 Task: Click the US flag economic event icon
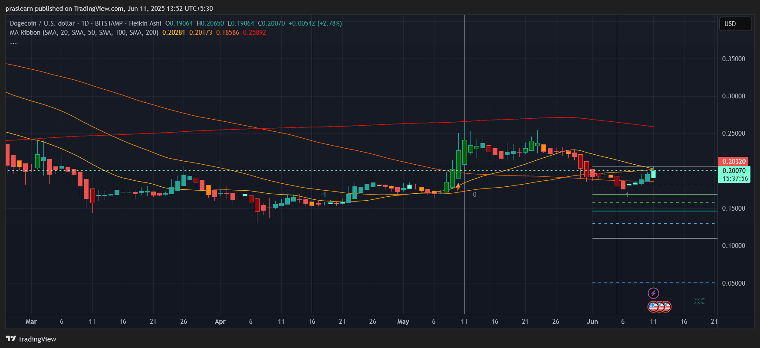click(x=654, y=307)
